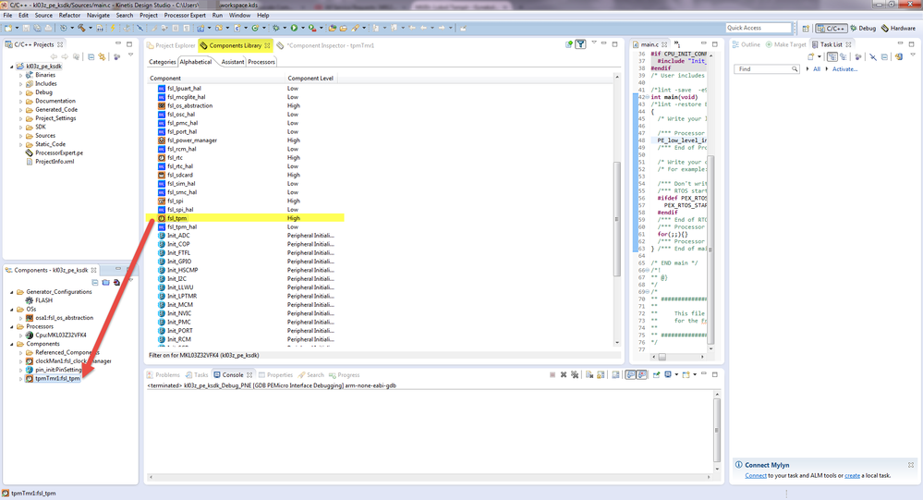Expand the Cpu:MKL03Z32VFK4 node
The image size is (923, 500).
(21, 335)
